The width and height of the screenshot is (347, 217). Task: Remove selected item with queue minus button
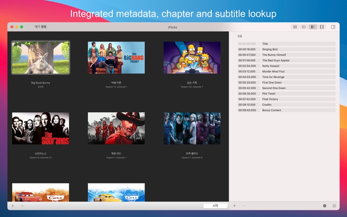coord(22,206)
